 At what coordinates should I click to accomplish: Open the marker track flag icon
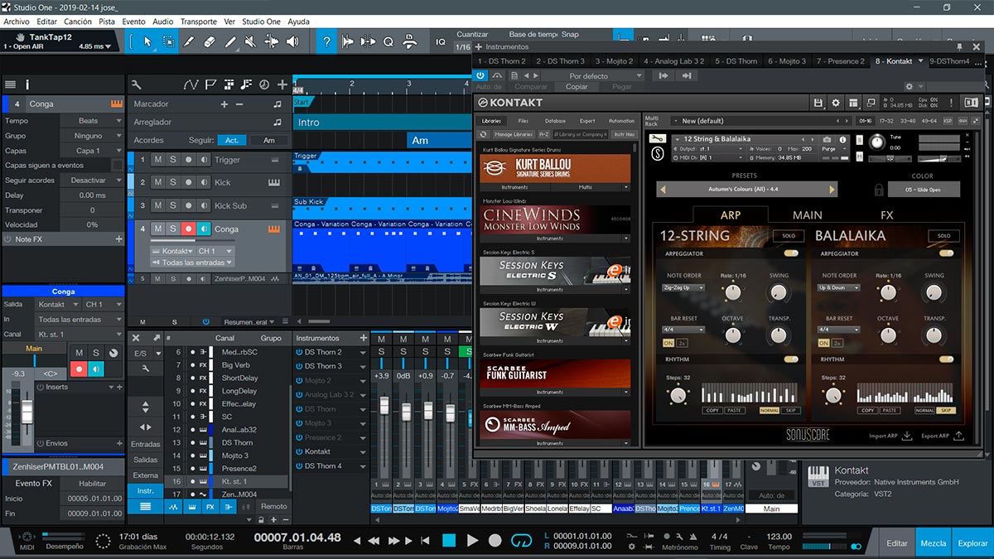210,84
